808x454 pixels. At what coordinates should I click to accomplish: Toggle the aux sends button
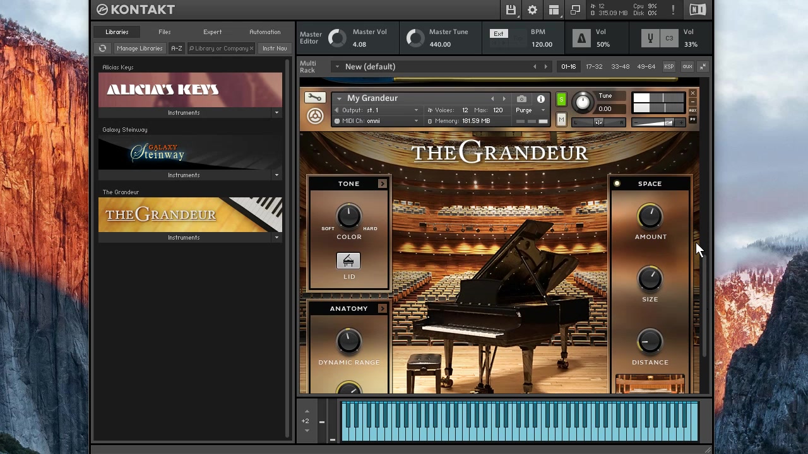coord(687,66)
